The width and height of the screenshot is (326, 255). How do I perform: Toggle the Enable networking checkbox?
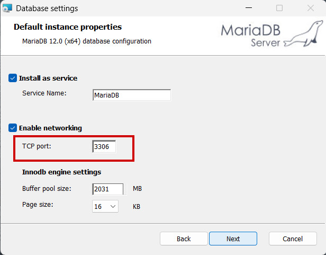[x=13, y=128]
